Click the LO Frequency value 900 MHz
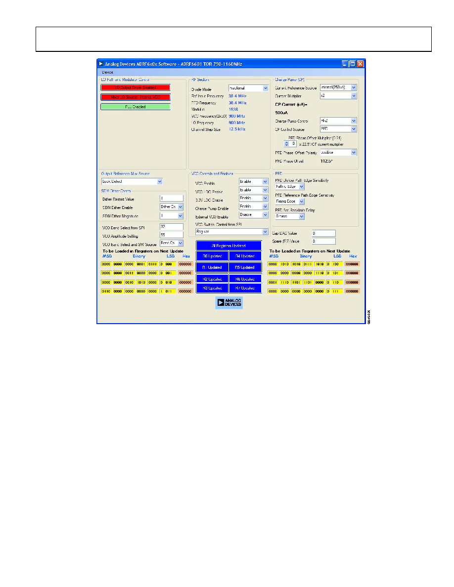 click(x=237, y=123)
